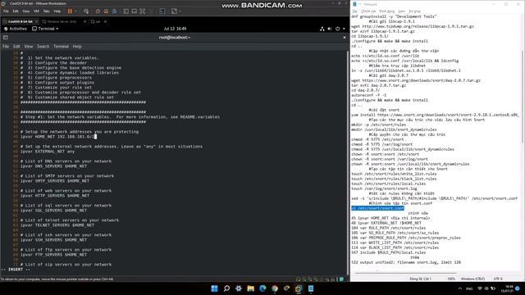Image resolution: width=525 pixels, height=295 pixels.
Task: Open Notepad fifth menu (Trợ giúp)
Action: [414, 11]
